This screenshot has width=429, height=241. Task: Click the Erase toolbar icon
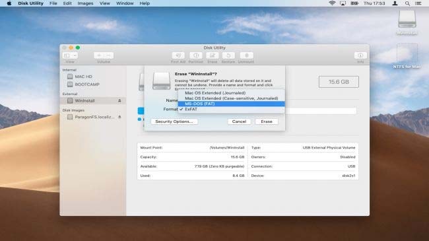click(213, 55)
